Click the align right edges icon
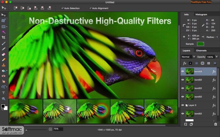Image resolution: width=220 pixels, height=137 pixels. click(49, 8)
